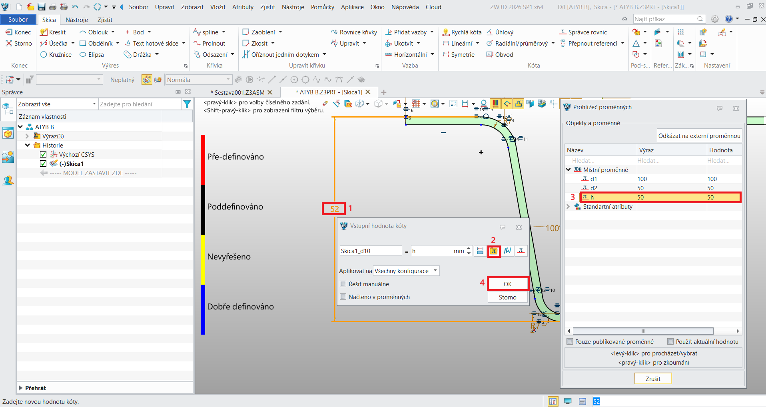Expand Standartní atributy group
The width and height of the screenshot is (766, 407).
point(569,207)
